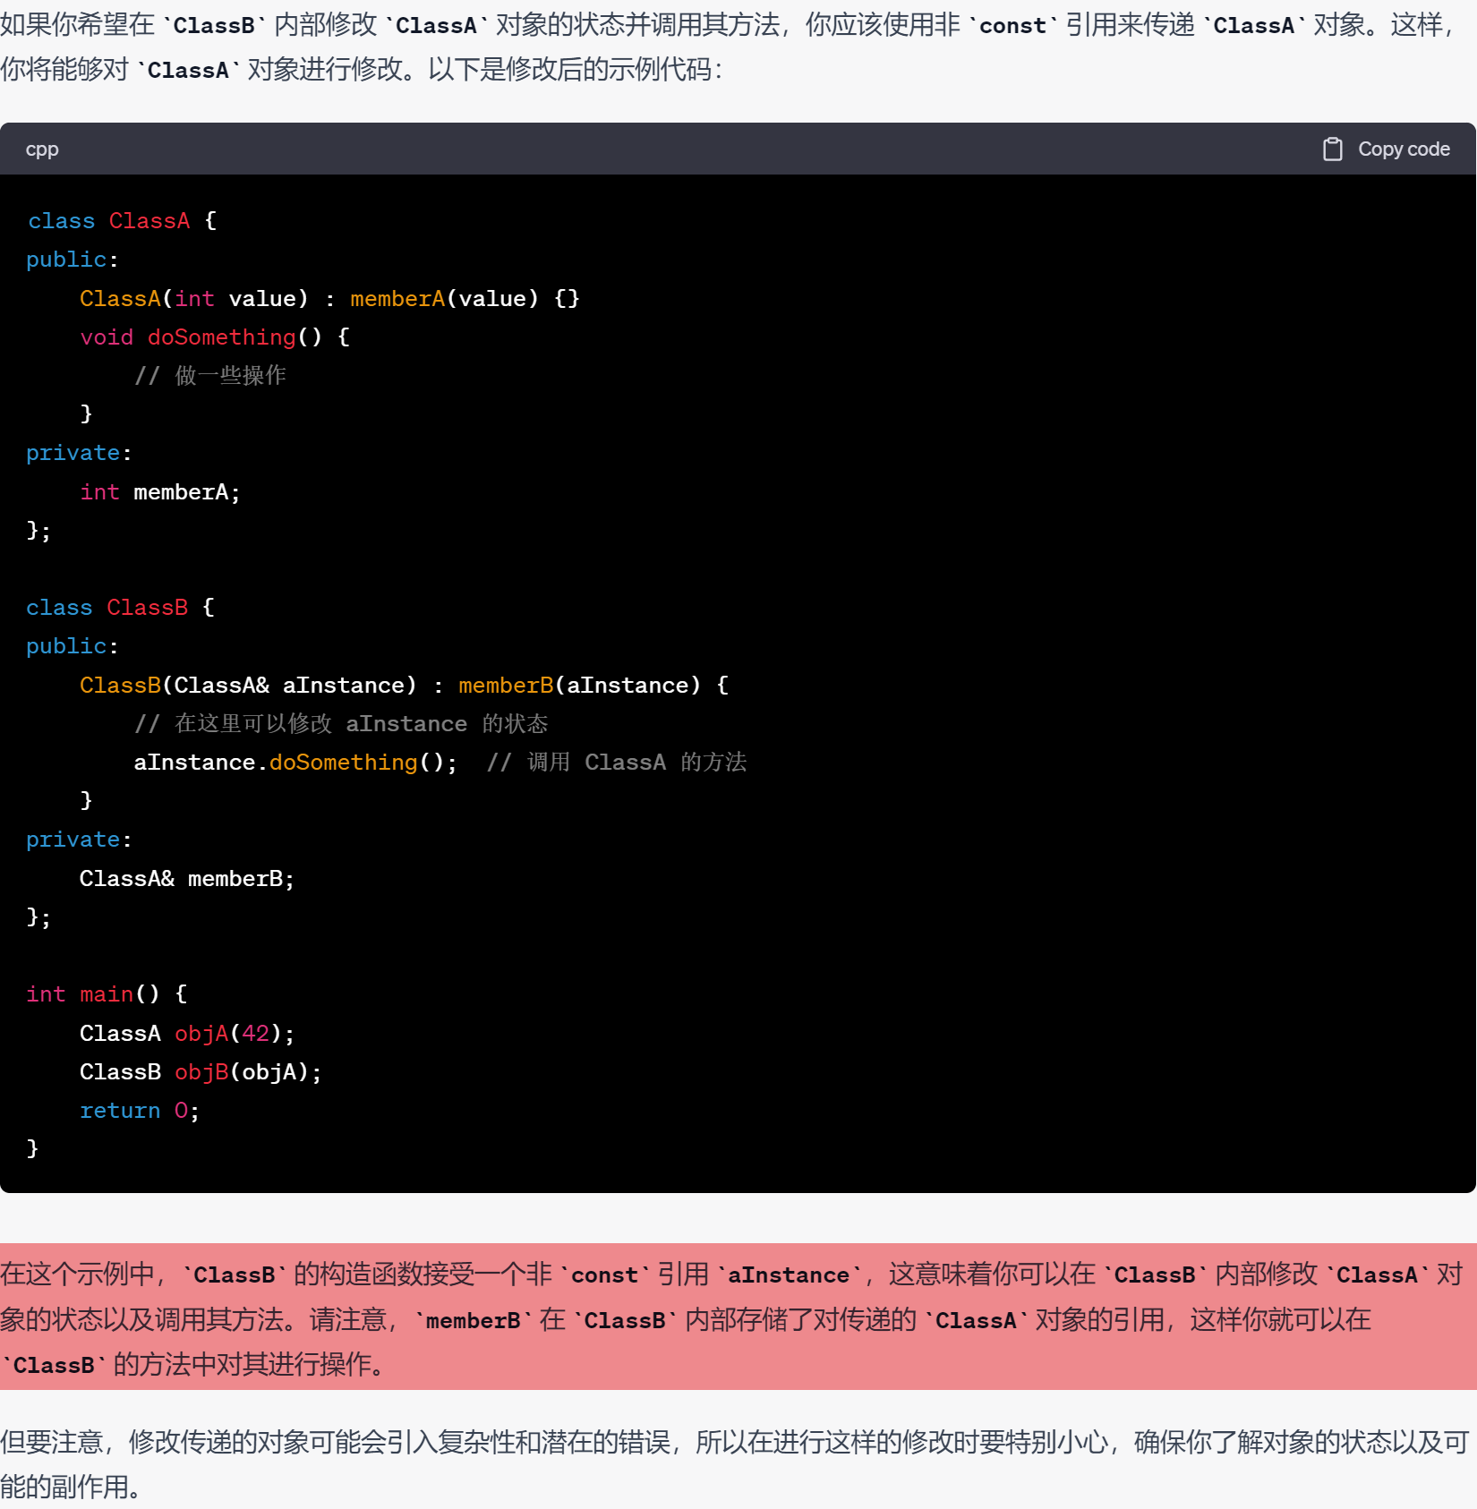Image resolution: width=1477 pixels, height=1509 pixels.
Task: Click comment '// 在这里可以修改 aInstance 的状态'
Action: point(341,723)
